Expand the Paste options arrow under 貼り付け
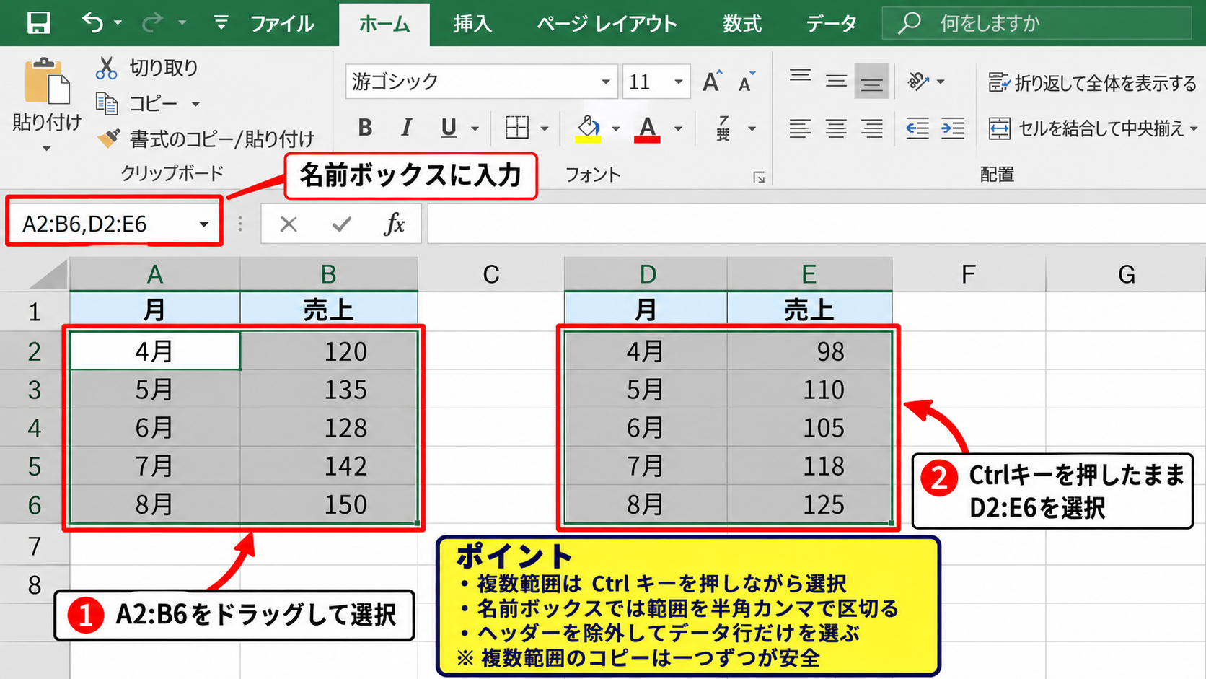This screenshot has width=1206, height=679. pos(47,149)
